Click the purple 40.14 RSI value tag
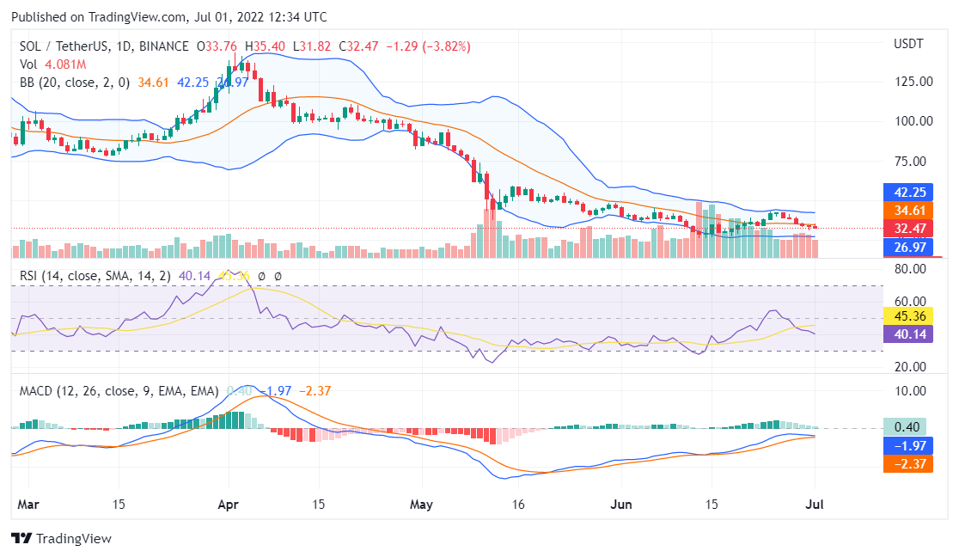Viewport: 959px width, 557px height. point(907,333)
